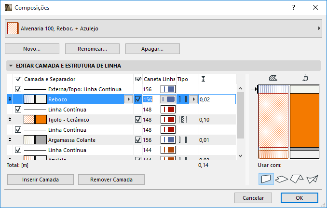The image size is (327, 208).
Task: Toggle the Shell icon under Usar com
Action: click(312, 179)
